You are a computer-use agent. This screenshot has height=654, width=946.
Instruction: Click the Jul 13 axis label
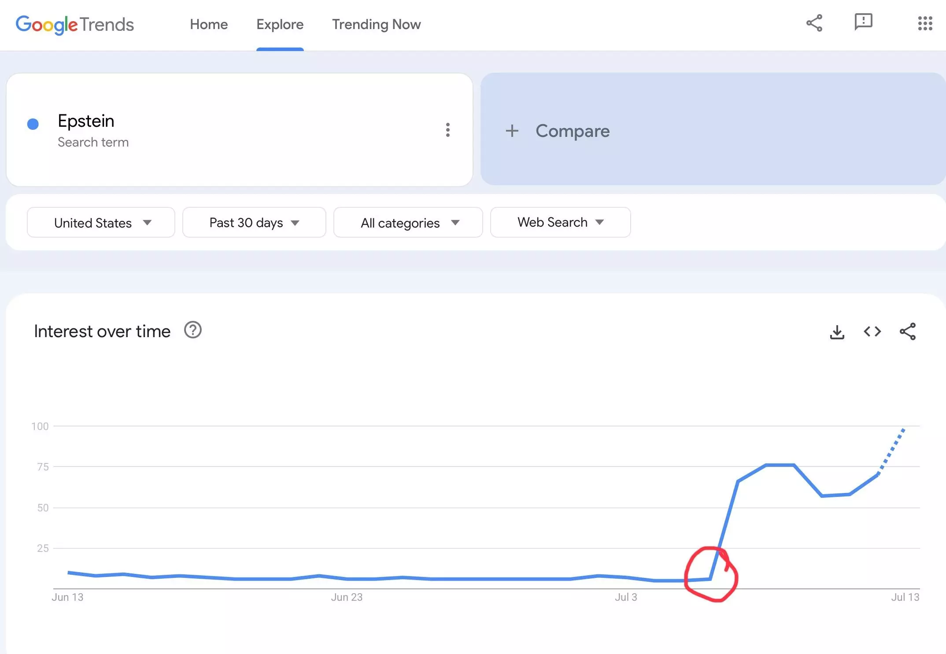tap(905, 597)
